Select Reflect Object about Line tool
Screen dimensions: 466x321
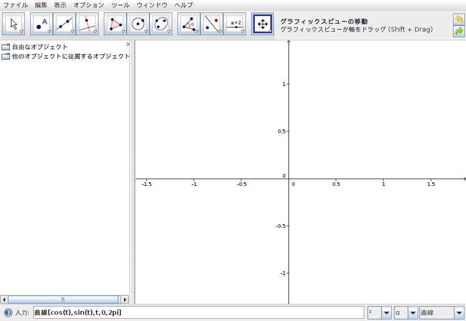coord(212,24)
